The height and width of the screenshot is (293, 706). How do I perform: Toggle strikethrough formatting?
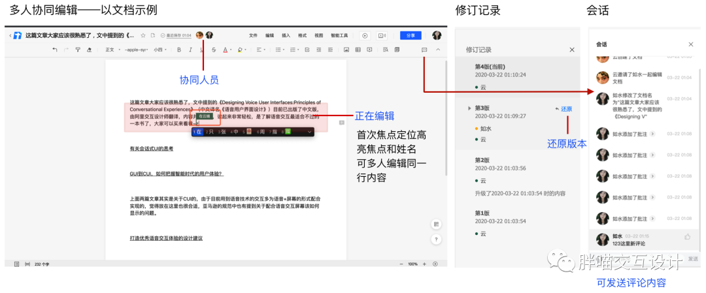pyautogui.click(x=213, y=50)
